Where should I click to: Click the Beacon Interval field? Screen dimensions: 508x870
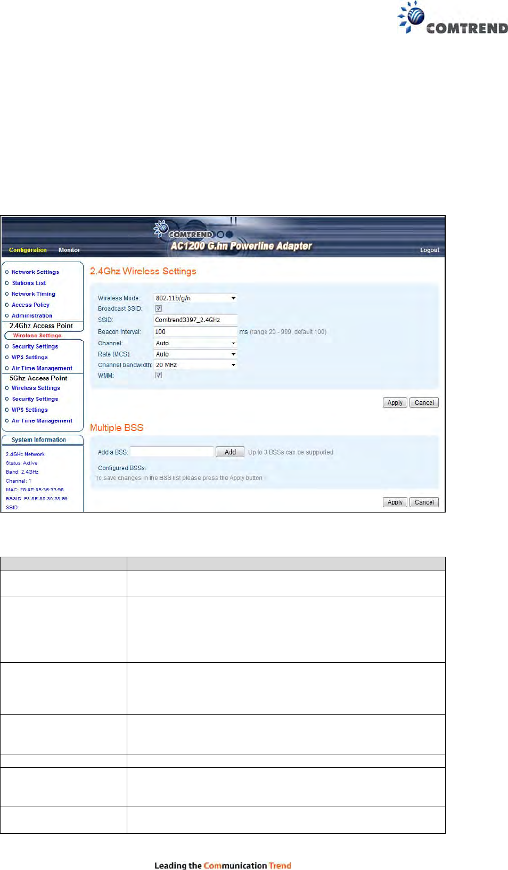[x=195, y=331]
